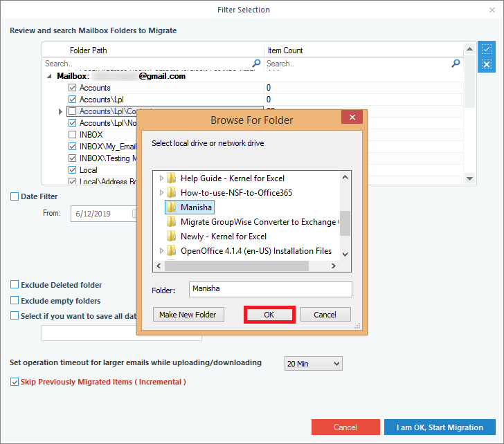Click the deselect-all folders icon
504x444 pixels.
tap(486, 64)
